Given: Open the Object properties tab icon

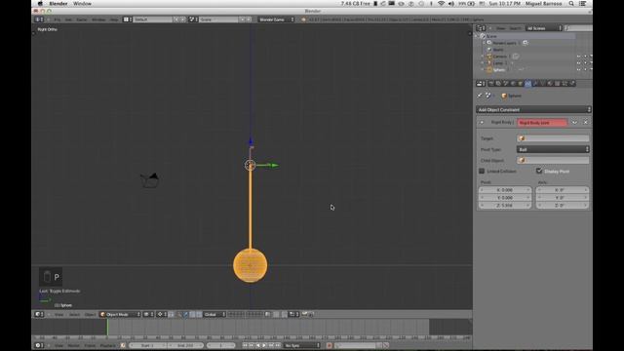Looking at the screenshot, I should pyautogui.click(x=521, y=84).
